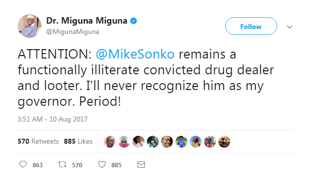This screenshot has height=183, width=312.
Task: View the 570 Retweets list
Action: [38, 141]
